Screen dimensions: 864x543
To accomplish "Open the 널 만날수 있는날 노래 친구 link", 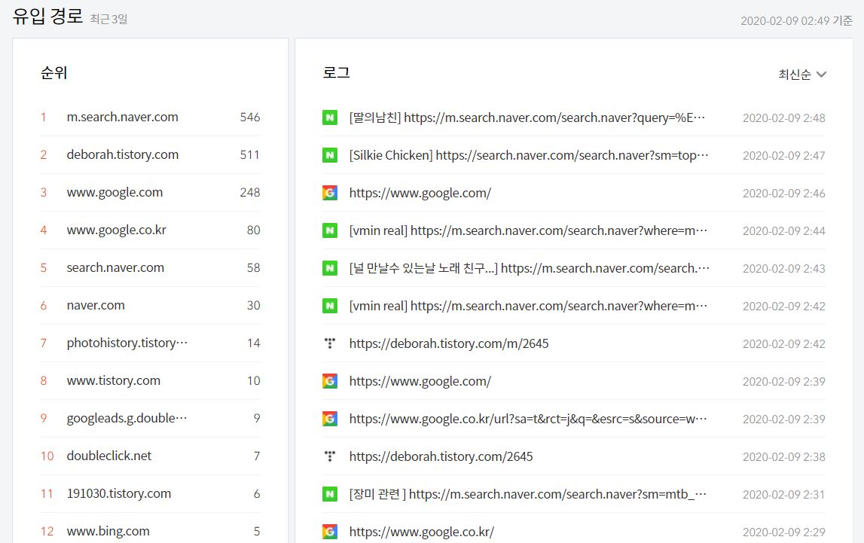I will tap(530, 268).
